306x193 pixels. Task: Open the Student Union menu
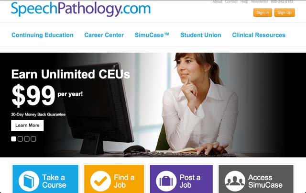[x=201, y=35]
